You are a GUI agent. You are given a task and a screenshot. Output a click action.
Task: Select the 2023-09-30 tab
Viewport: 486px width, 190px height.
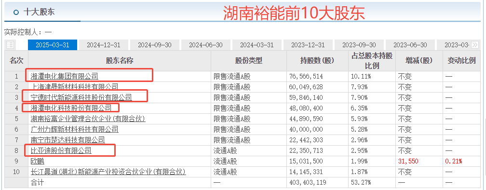coord(359,45)
